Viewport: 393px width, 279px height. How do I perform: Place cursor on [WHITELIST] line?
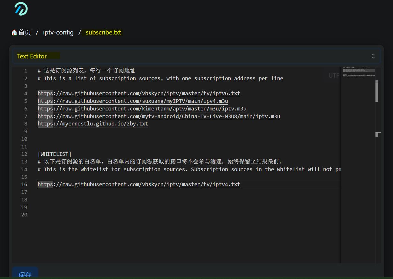[55, 154]
